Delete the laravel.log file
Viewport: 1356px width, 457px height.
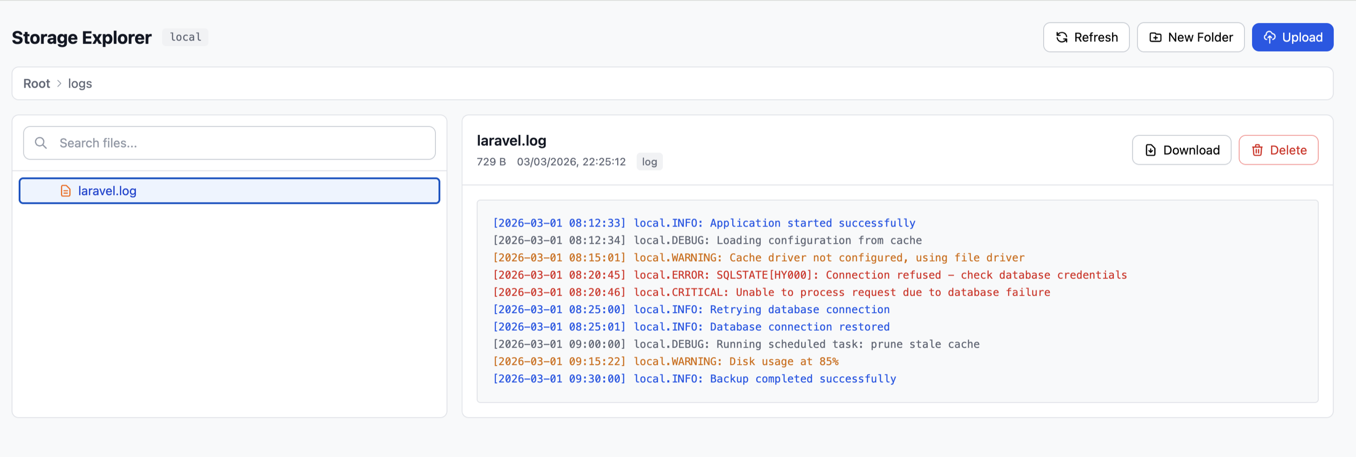click(x=1278, y=150)
